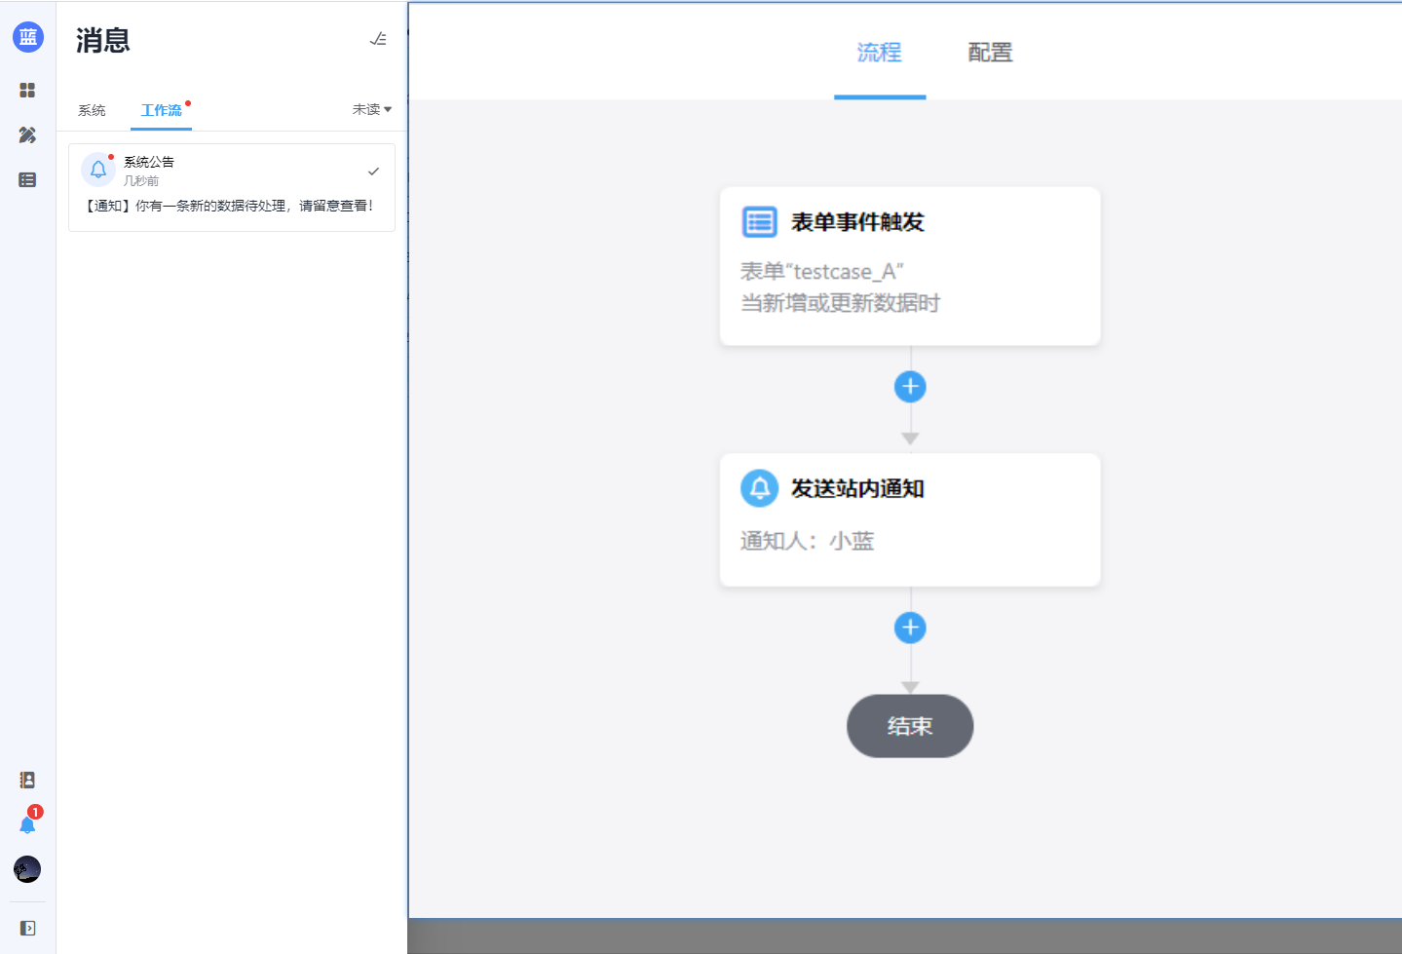The image size is (1402, 954).
Task: Click the notification bell with red badge
Action: [27, 825]
